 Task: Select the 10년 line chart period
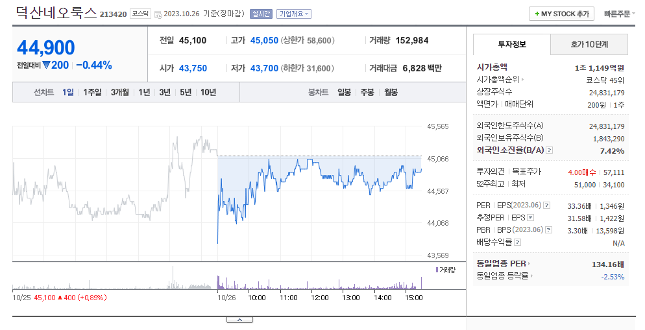[208, 93]
